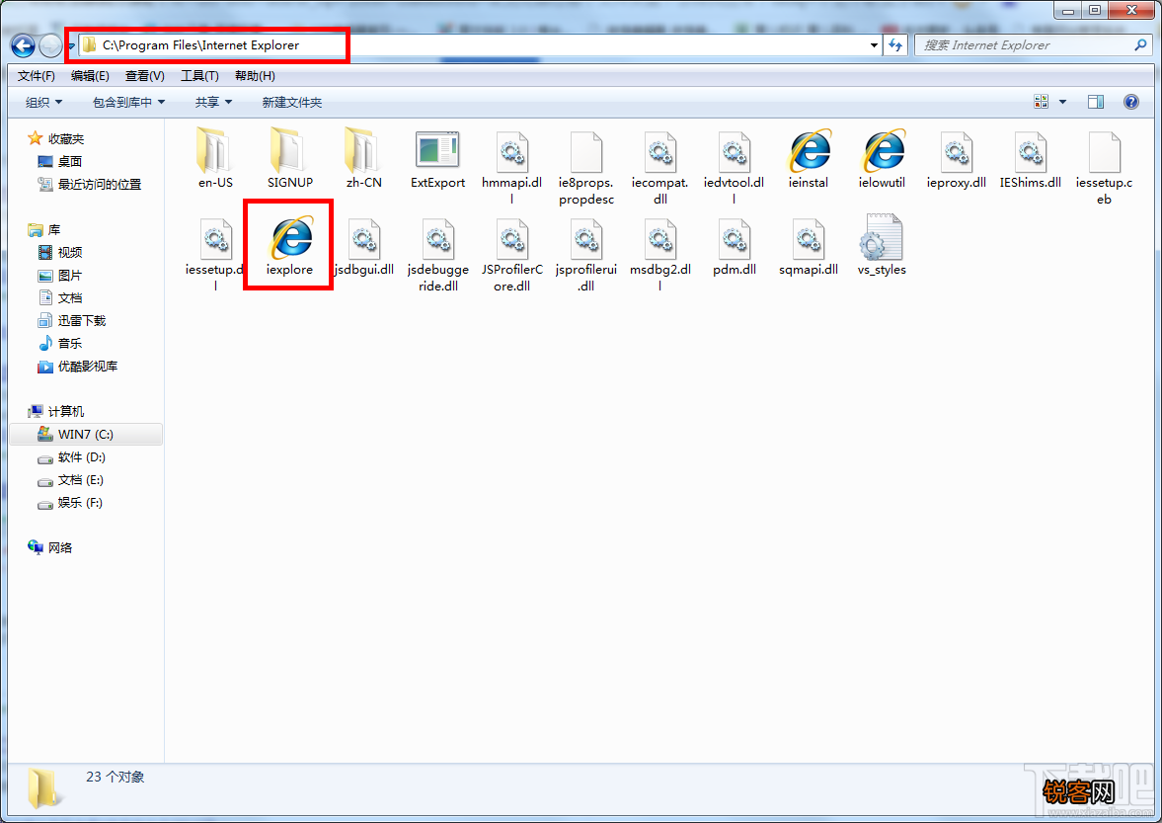1162x823 pixels.
Task: Open the 共享 dropdown
Action: (x=213, y=103)
